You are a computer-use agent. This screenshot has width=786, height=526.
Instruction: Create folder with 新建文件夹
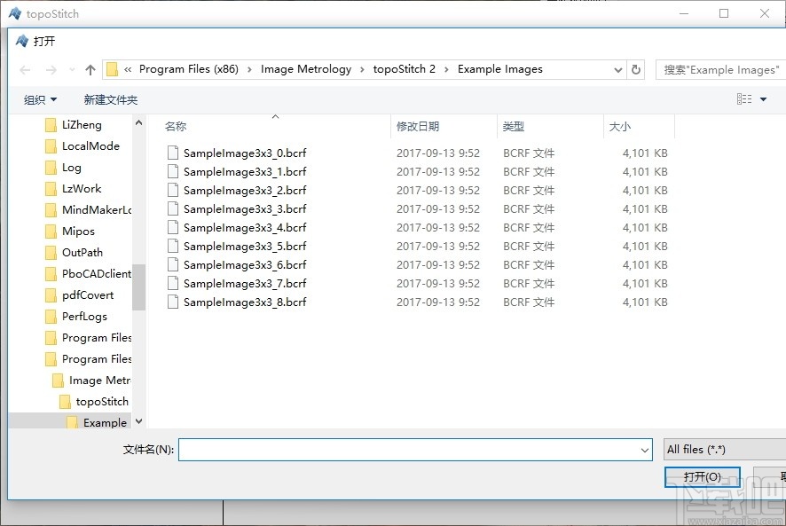(x=111, y=99)
